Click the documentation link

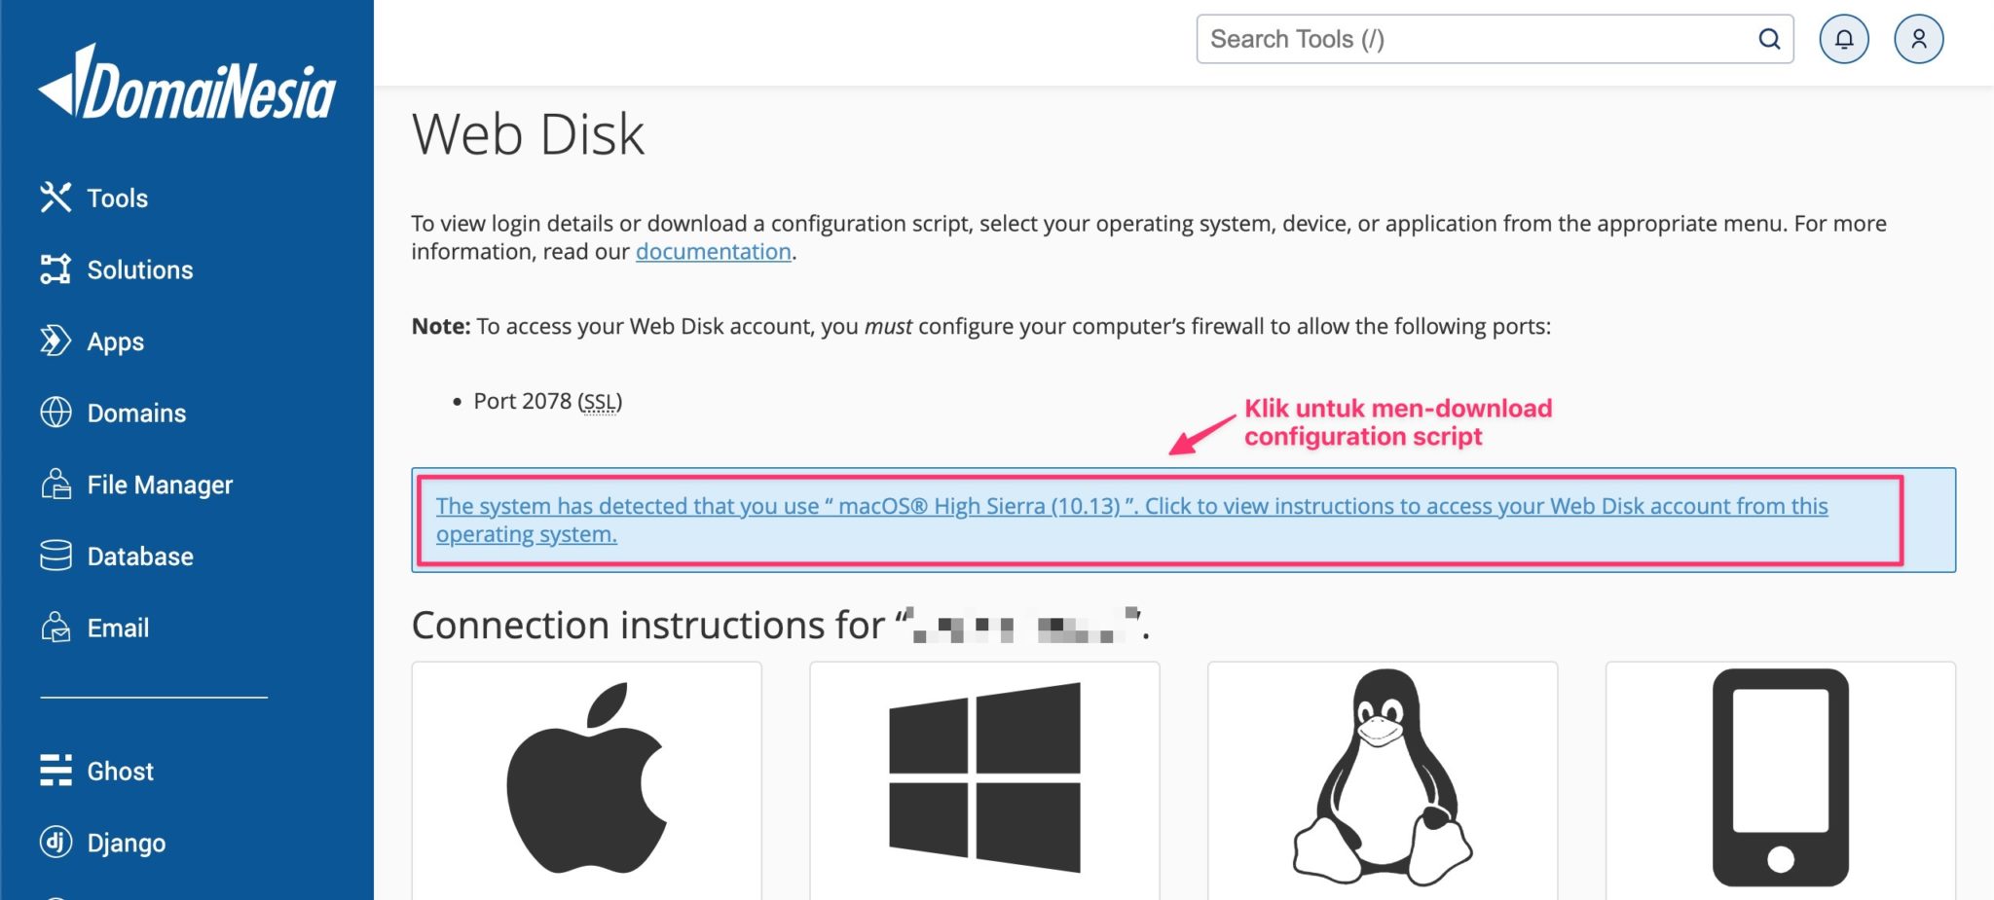713,252
